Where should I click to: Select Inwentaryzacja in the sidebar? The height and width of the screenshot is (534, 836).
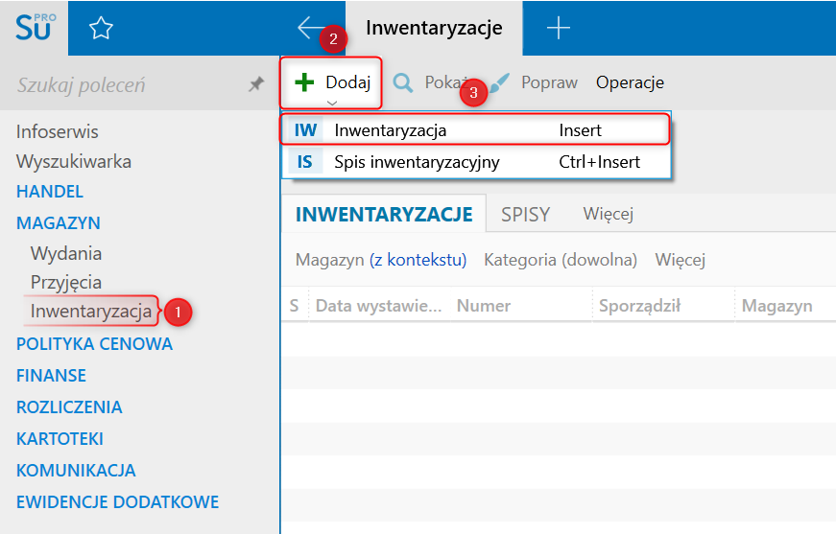pyautogui.click(x=91, y=311)
